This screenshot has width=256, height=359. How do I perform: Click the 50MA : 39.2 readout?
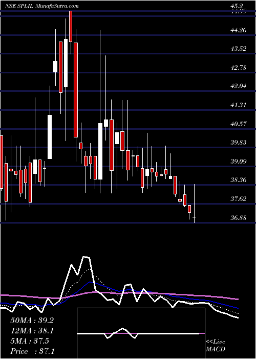[x=32, y=321]
